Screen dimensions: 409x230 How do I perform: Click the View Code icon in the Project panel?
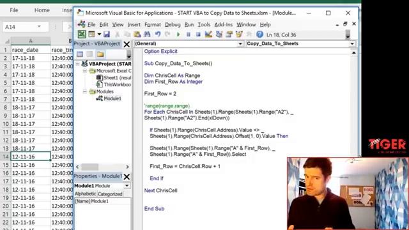tap(80, 54)
